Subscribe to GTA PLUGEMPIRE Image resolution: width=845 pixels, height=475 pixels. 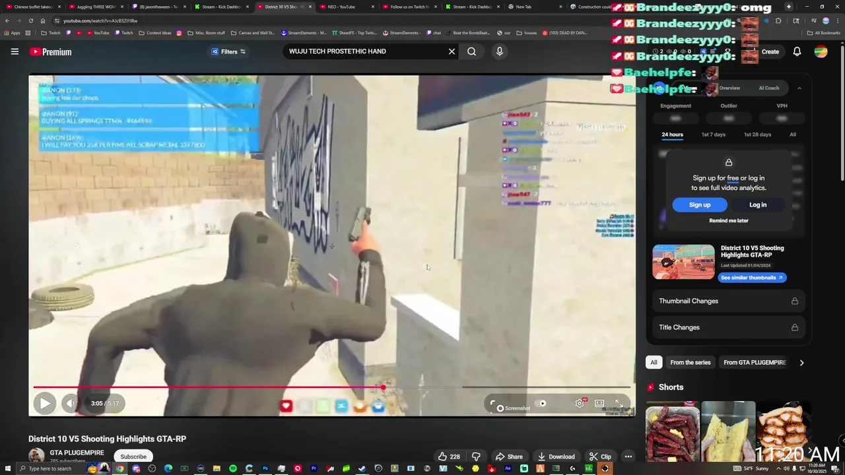click(133, 457)
